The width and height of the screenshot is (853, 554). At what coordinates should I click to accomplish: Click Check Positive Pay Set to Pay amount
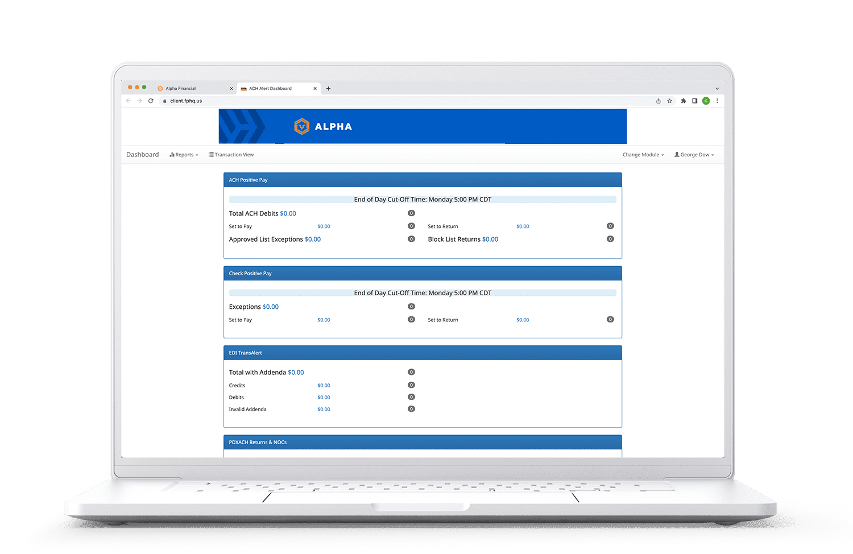pos(324,320)
